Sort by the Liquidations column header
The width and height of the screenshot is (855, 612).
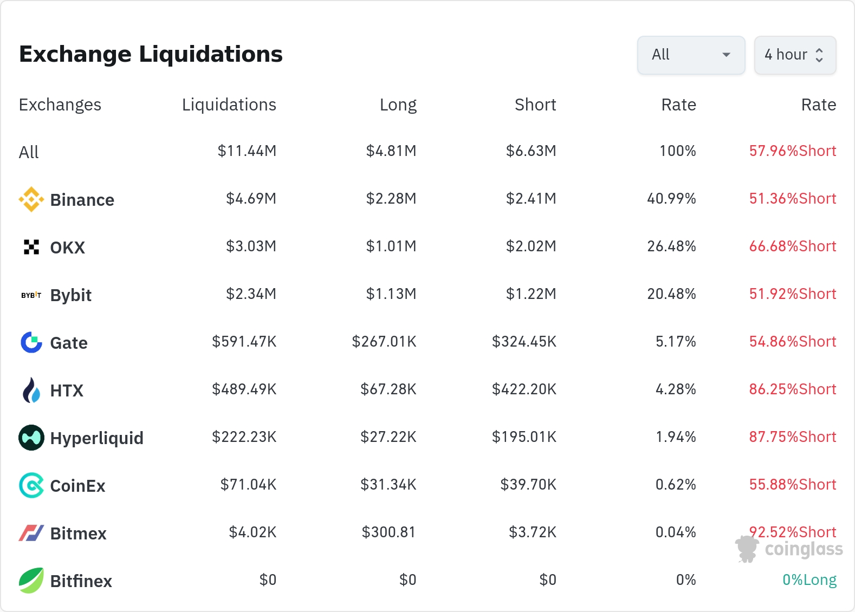[x=229, y=105]
